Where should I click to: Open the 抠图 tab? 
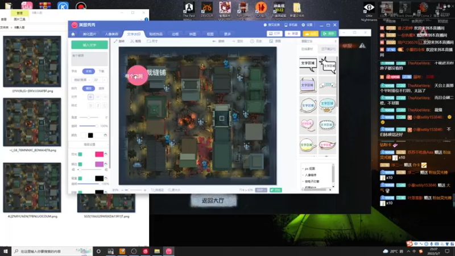pyautogui.click(x=210, y=34)
